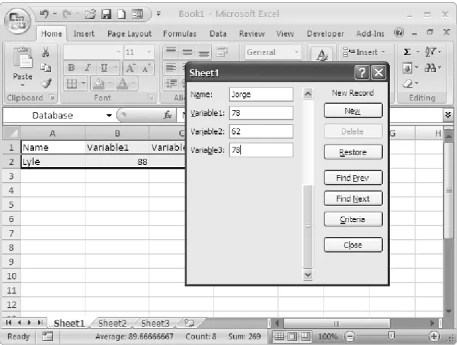Open the Customize Quick Access Toolbar dropdown
Image resolution: width=457 pixels, height=345 pixels.
[158, 13]
